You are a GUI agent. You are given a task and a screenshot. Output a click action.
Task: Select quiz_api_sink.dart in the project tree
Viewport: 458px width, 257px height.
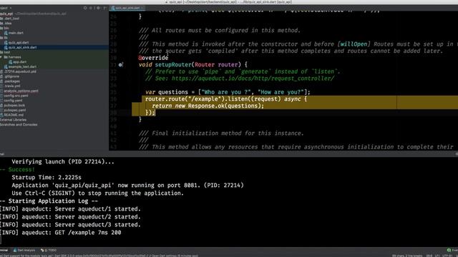(22, 47)
